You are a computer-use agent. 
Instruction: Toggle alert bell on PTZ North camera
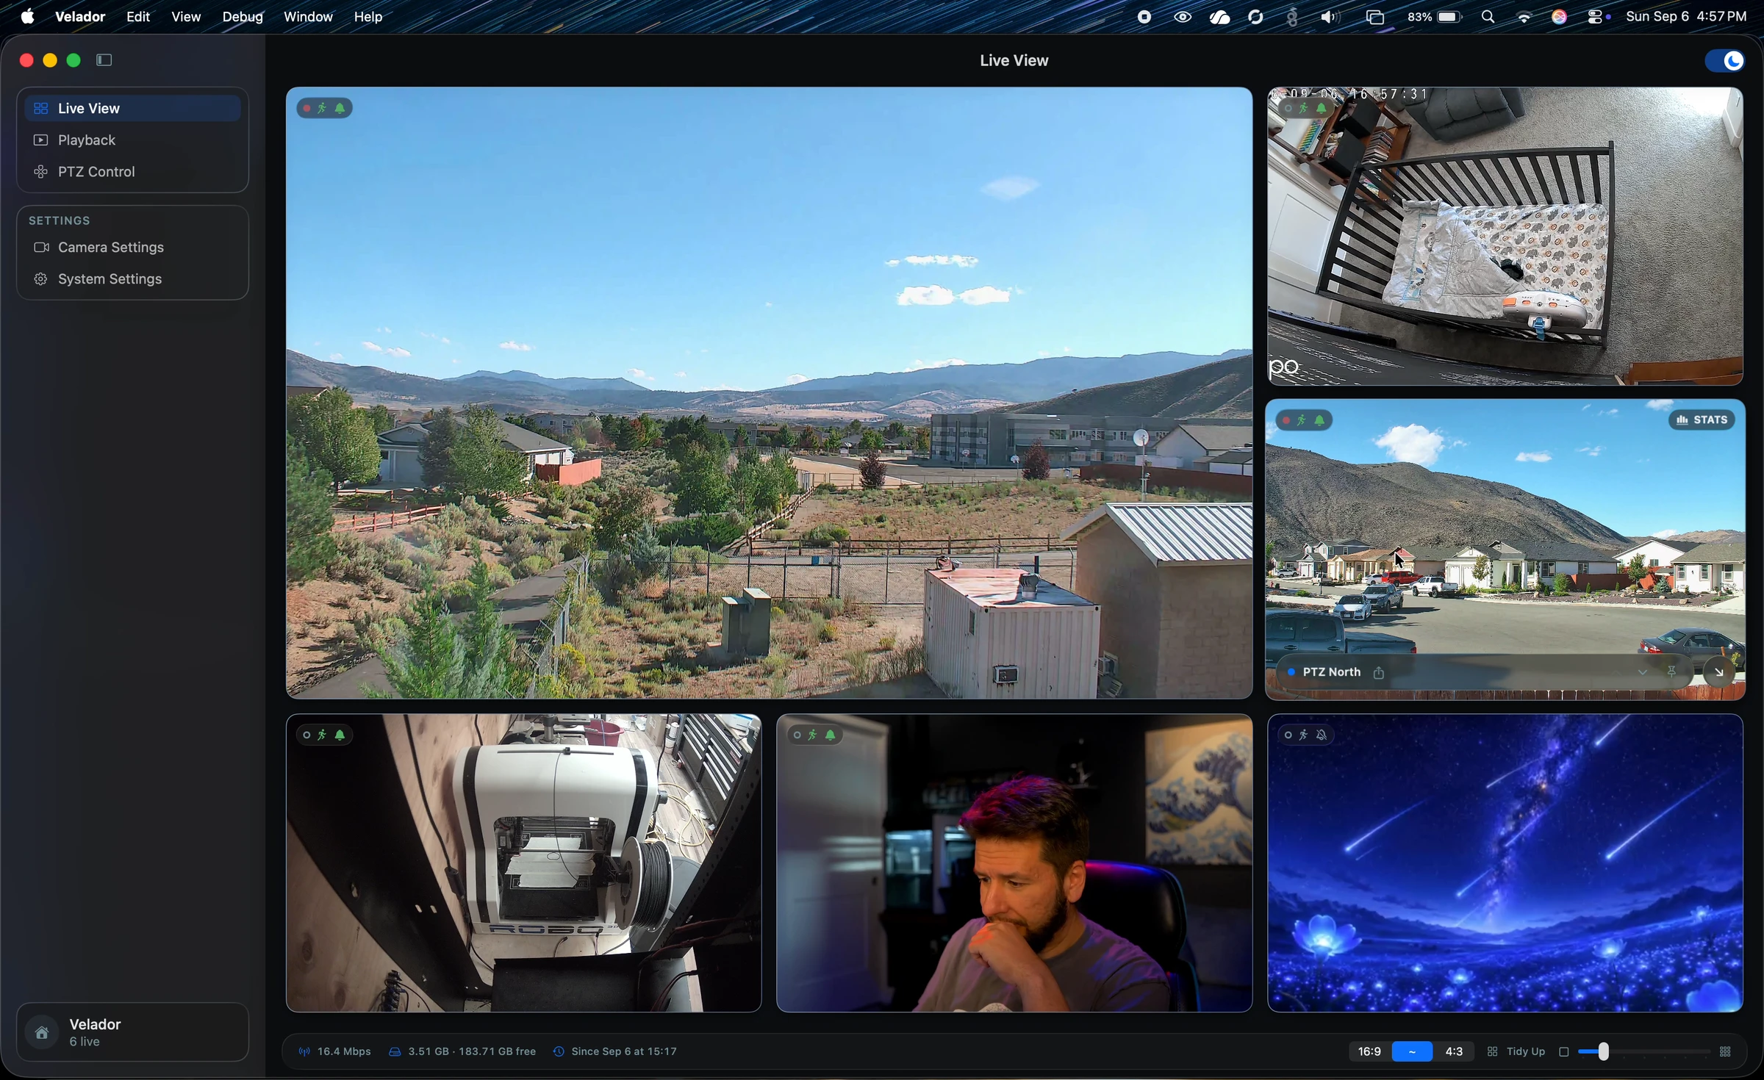tap(1320, 421)
